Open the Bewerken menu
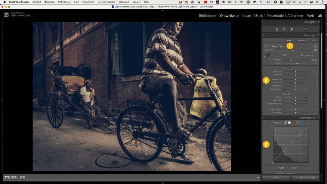Image resolution: width=327 pixels, height=184 pixels. pyautogui.click(x=49, y=2)
